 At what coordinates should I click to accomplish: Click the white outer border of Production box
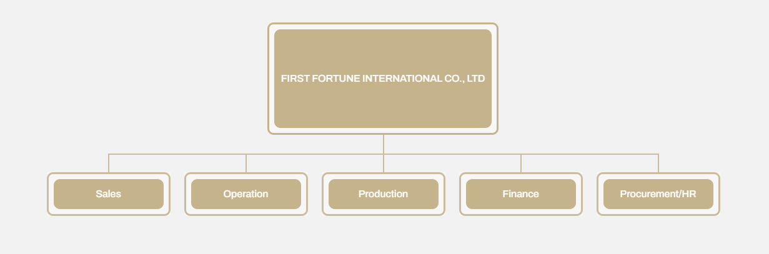(384, 212)
